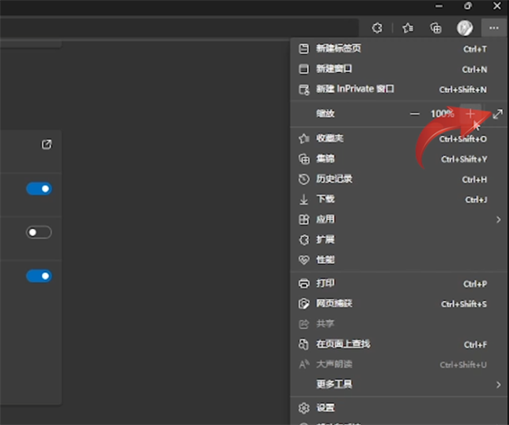The image size is (509, 425).
Task: Enable the middle switched-off toggle
Action: click(39, 232)
